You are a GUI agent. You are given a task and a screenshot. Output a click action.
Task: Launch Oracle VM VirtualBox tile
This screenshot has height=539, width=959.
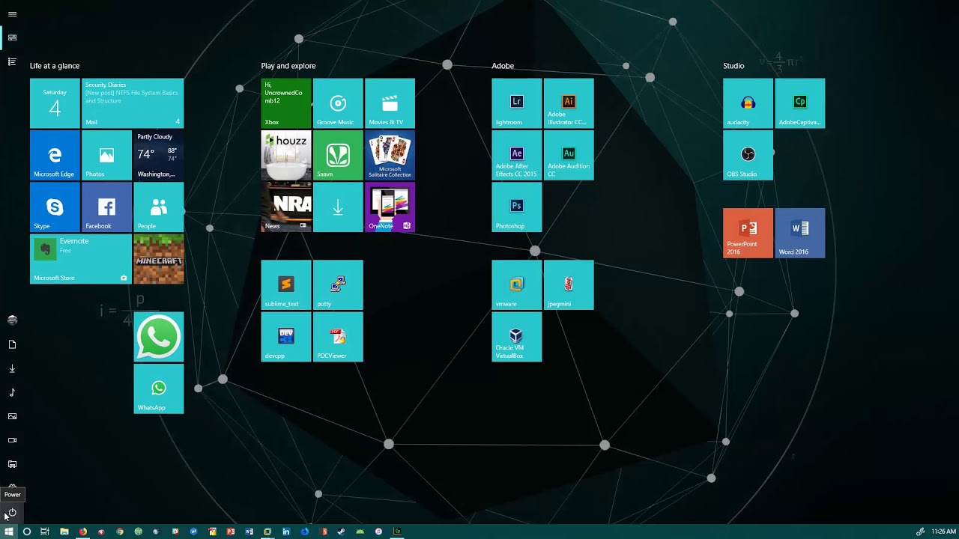click(x=516, y=337)
